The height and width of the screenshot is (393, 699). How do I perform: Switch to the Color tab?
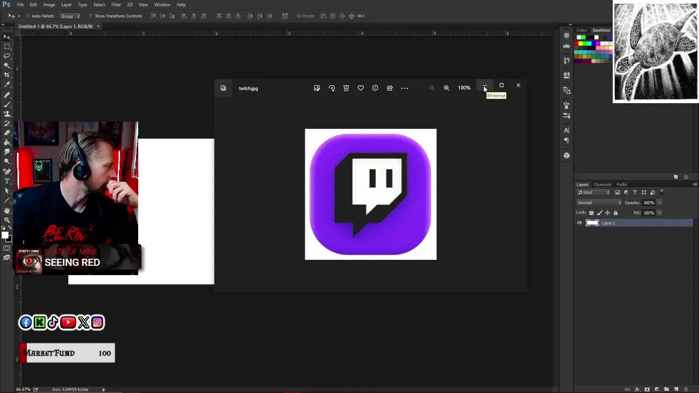click(x=582, y=31)
